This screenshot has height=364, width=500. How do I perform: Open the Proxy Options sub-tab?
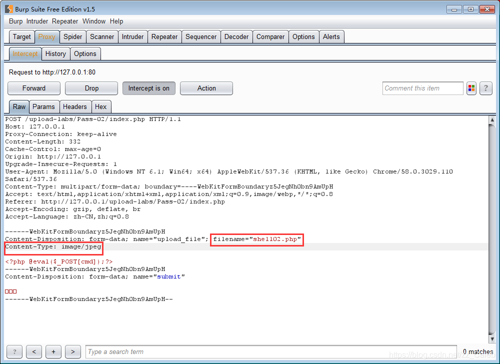85,54
